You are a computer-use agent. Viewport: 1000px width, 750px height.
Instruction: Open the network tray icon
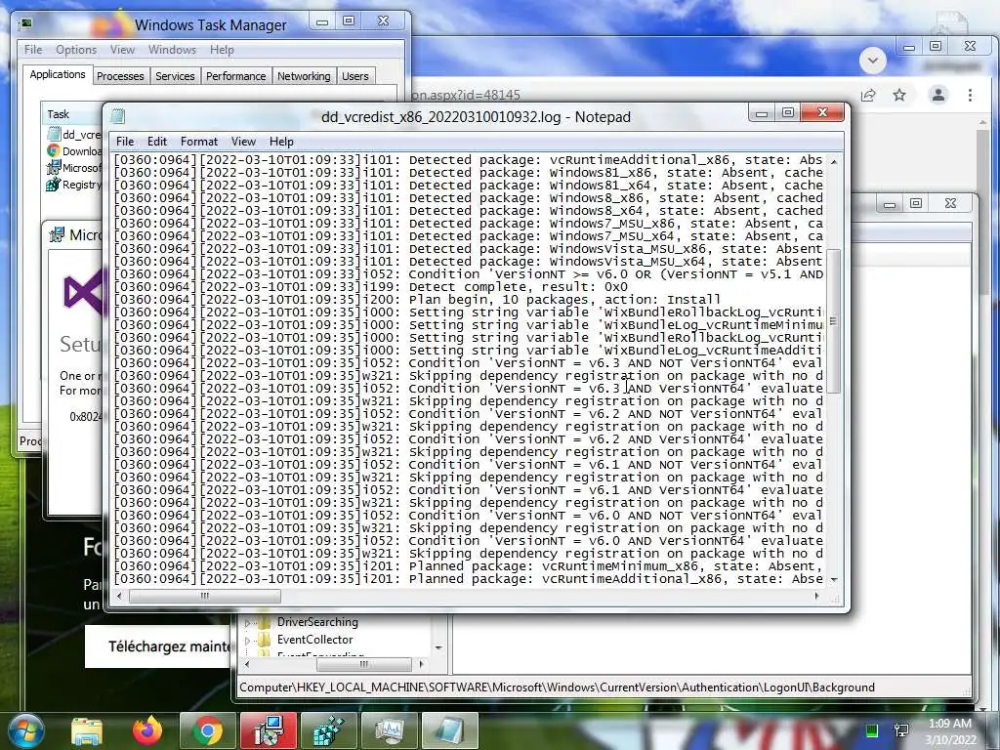901,730
